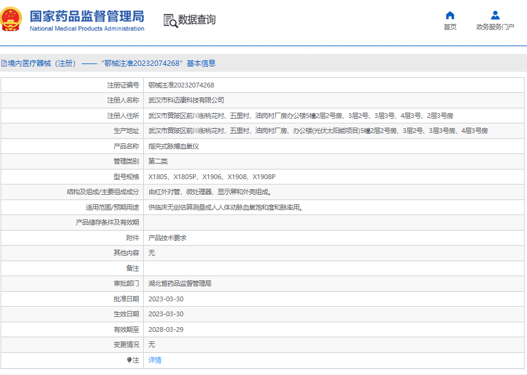Click 生效日期 value 2023-03-30

tap(166, 314)
